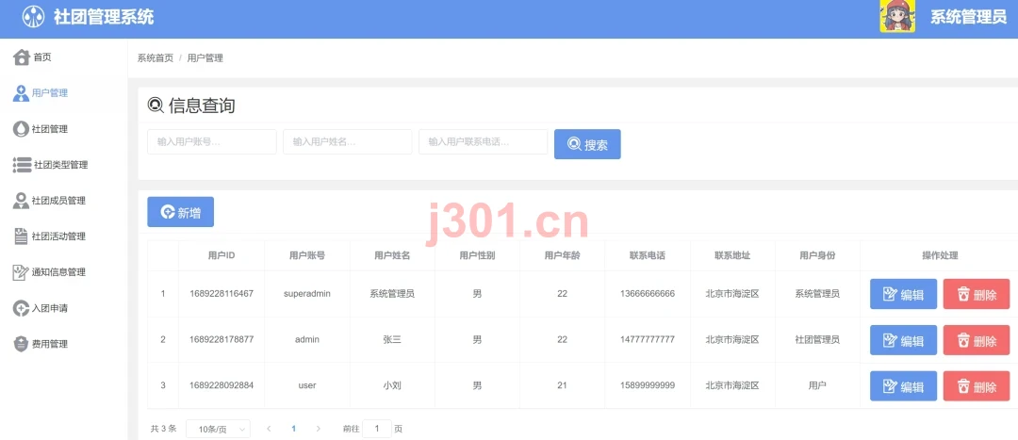Click the 搜索 search button
Viewport: 1018px width, 440px height.
[587, 144]
